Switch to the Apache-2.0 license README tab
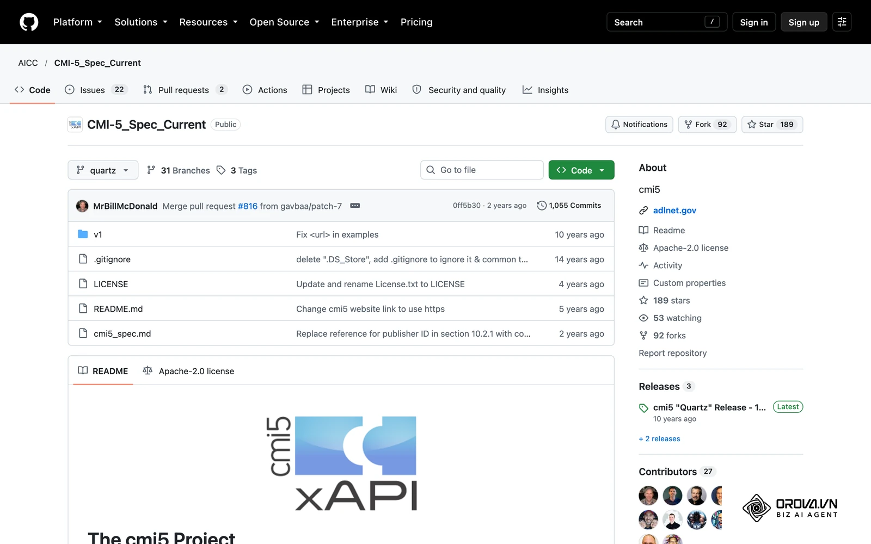Screen dimensions: 871x544 (x=188, y=371)
